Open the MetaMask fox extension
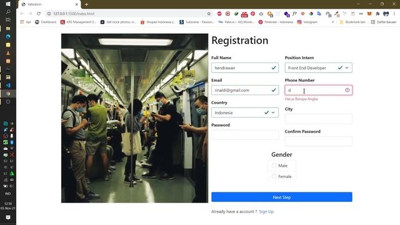This screenshot has width=400, height=225. click(369, 14)
